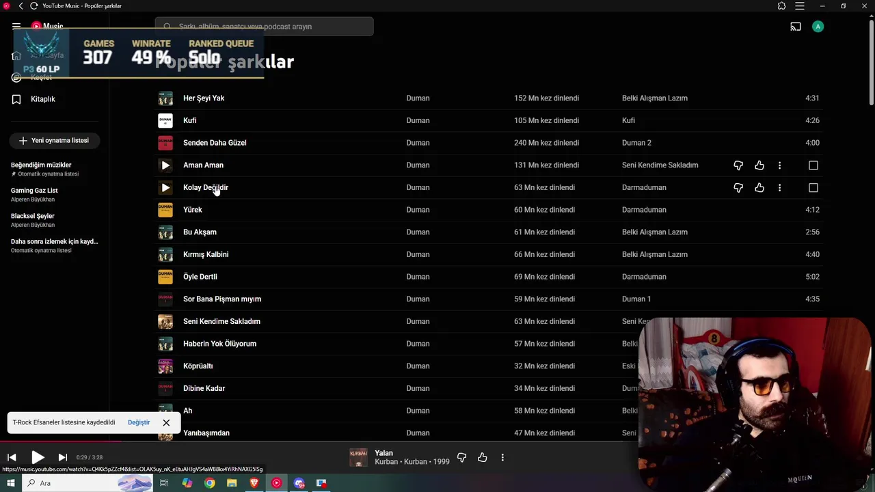Dislike the playing song Yalan
Image resolution: width=875 pixels, height=492 pixels.
tap(461, 457)
